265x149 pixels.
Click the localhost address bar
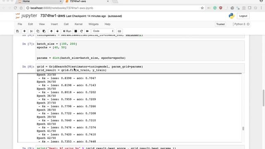pyautogui.click(x=113, y=8)
